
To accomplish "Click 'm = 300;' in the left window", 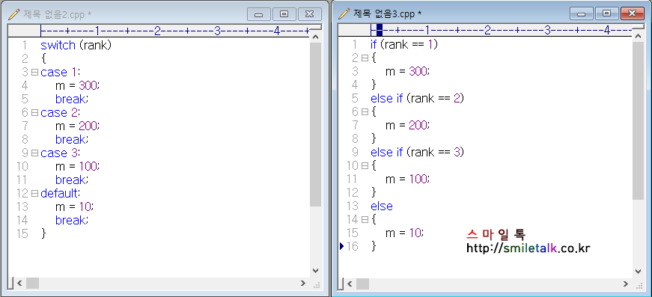I will (x=78, y=86).
